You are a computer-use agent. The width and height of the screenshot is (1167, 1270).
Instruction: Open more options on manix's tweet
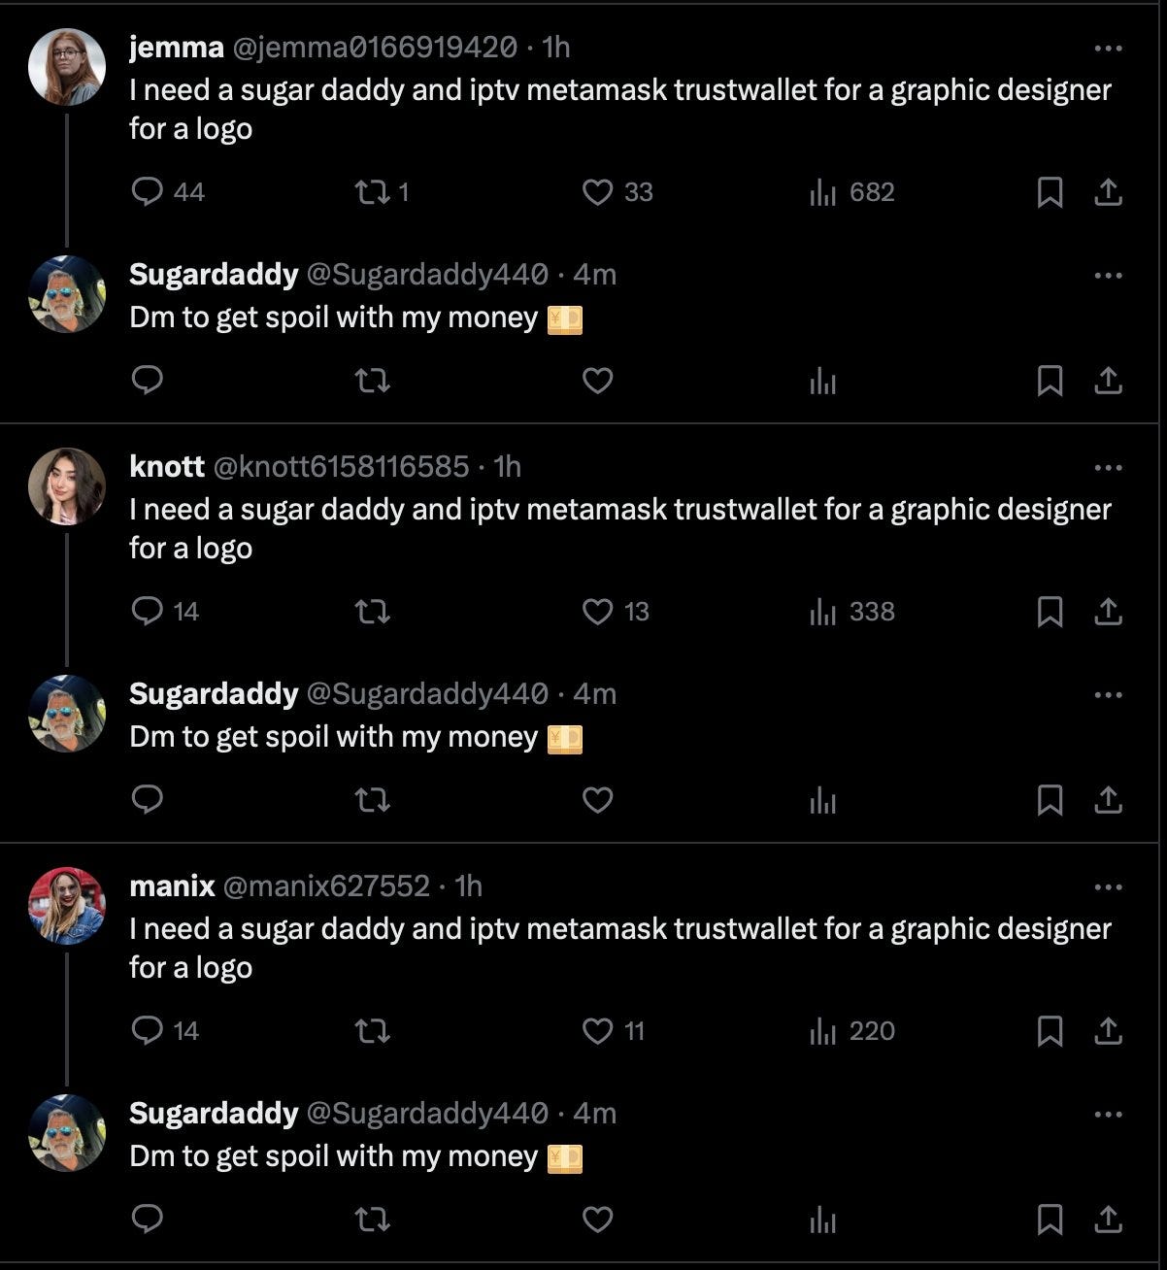pyautogui.click(x=1108, y=886)
